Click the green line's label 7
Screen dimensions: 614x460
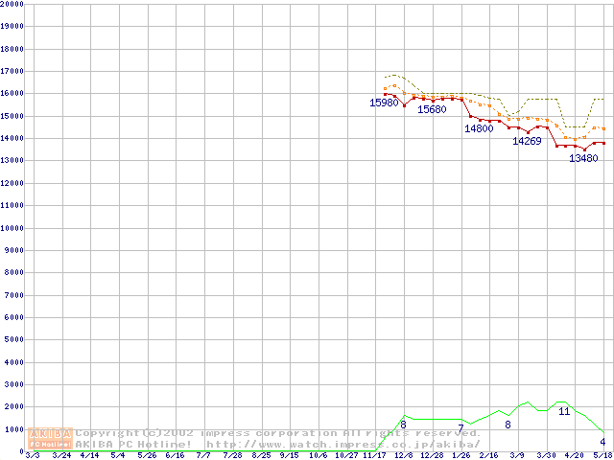pyautogui.click(x=460, y=428)
